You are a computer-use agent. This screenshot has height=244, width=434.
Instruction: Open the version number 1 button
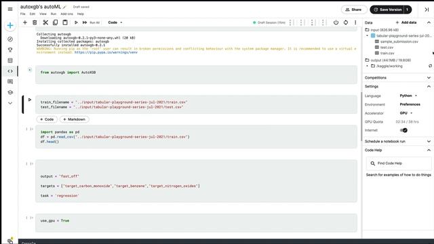[x=408, y=9]
